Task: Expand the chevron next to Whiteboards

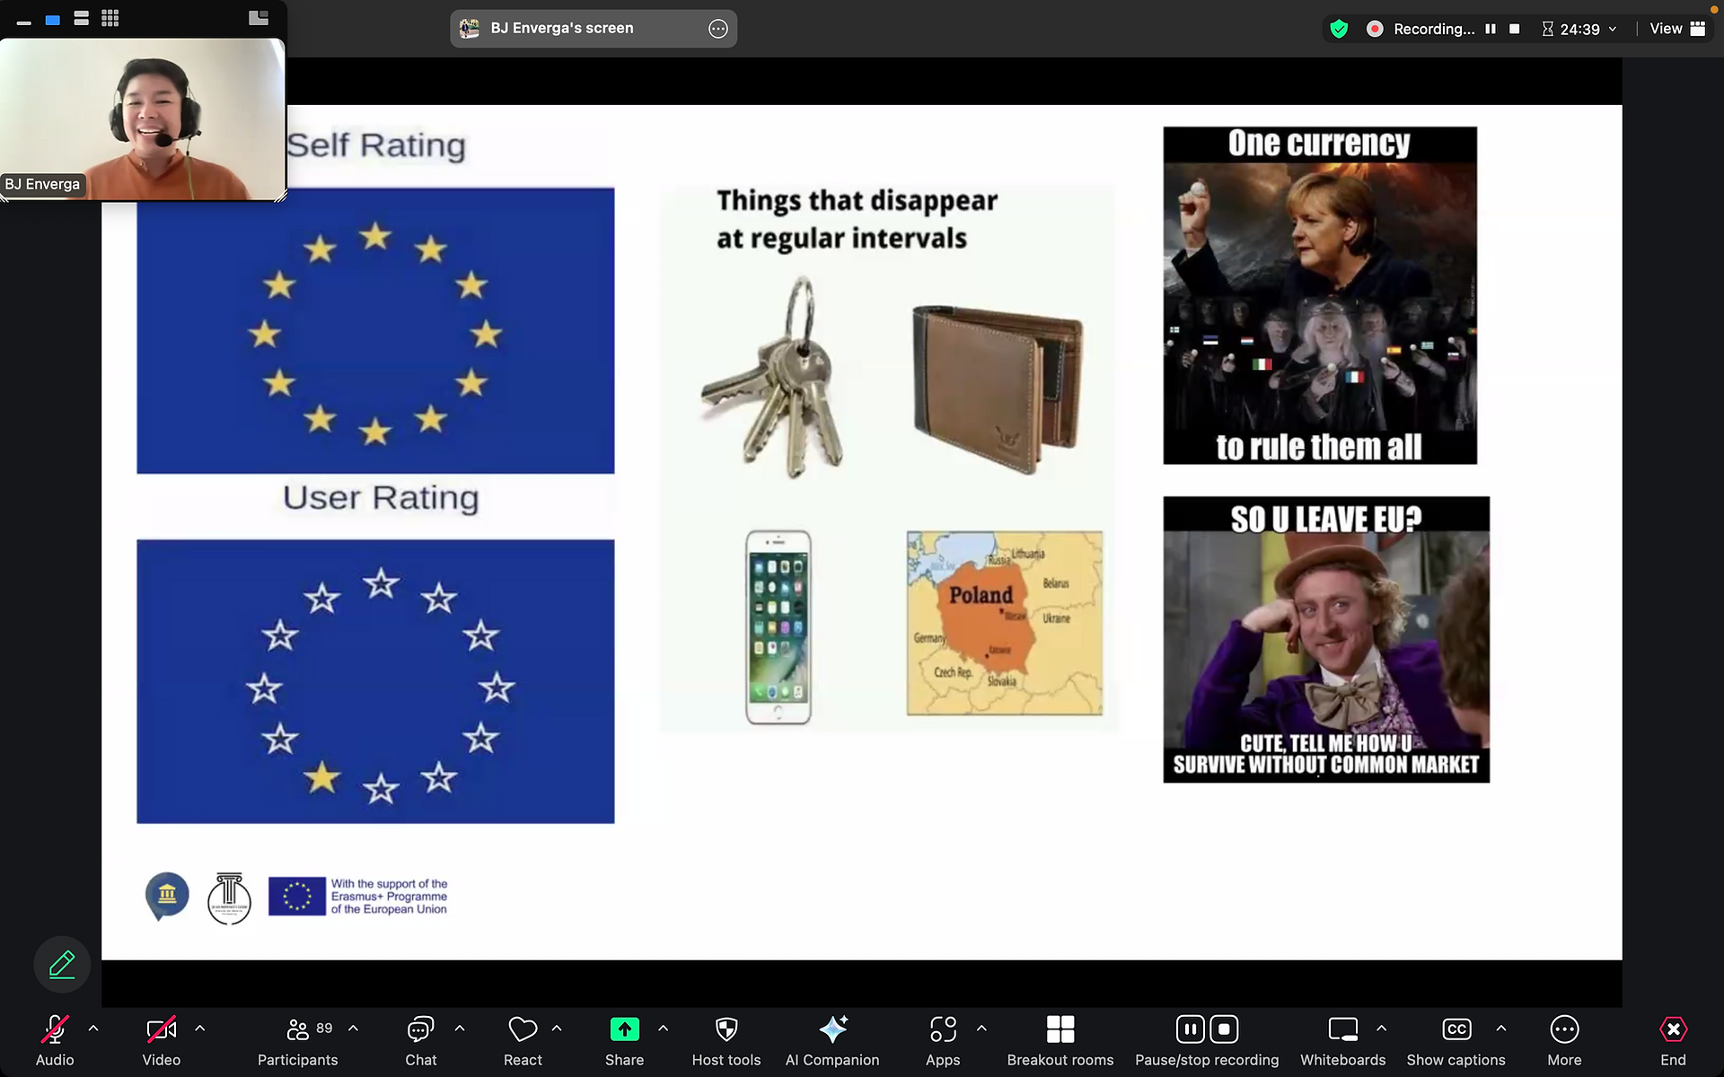Action: [x=1382, y=1029]
